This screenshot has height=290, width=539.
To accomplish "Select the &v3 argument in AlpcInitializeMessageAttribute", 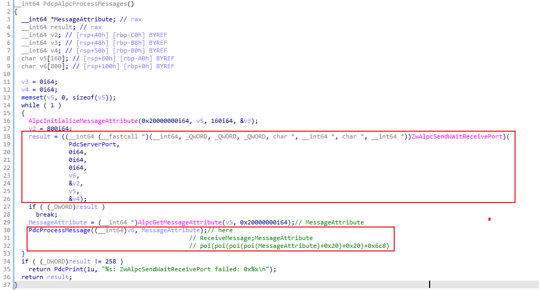I will click(245, 121).
